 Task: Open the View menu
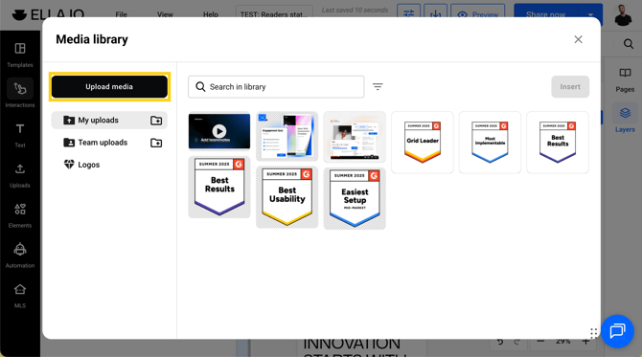165,14
